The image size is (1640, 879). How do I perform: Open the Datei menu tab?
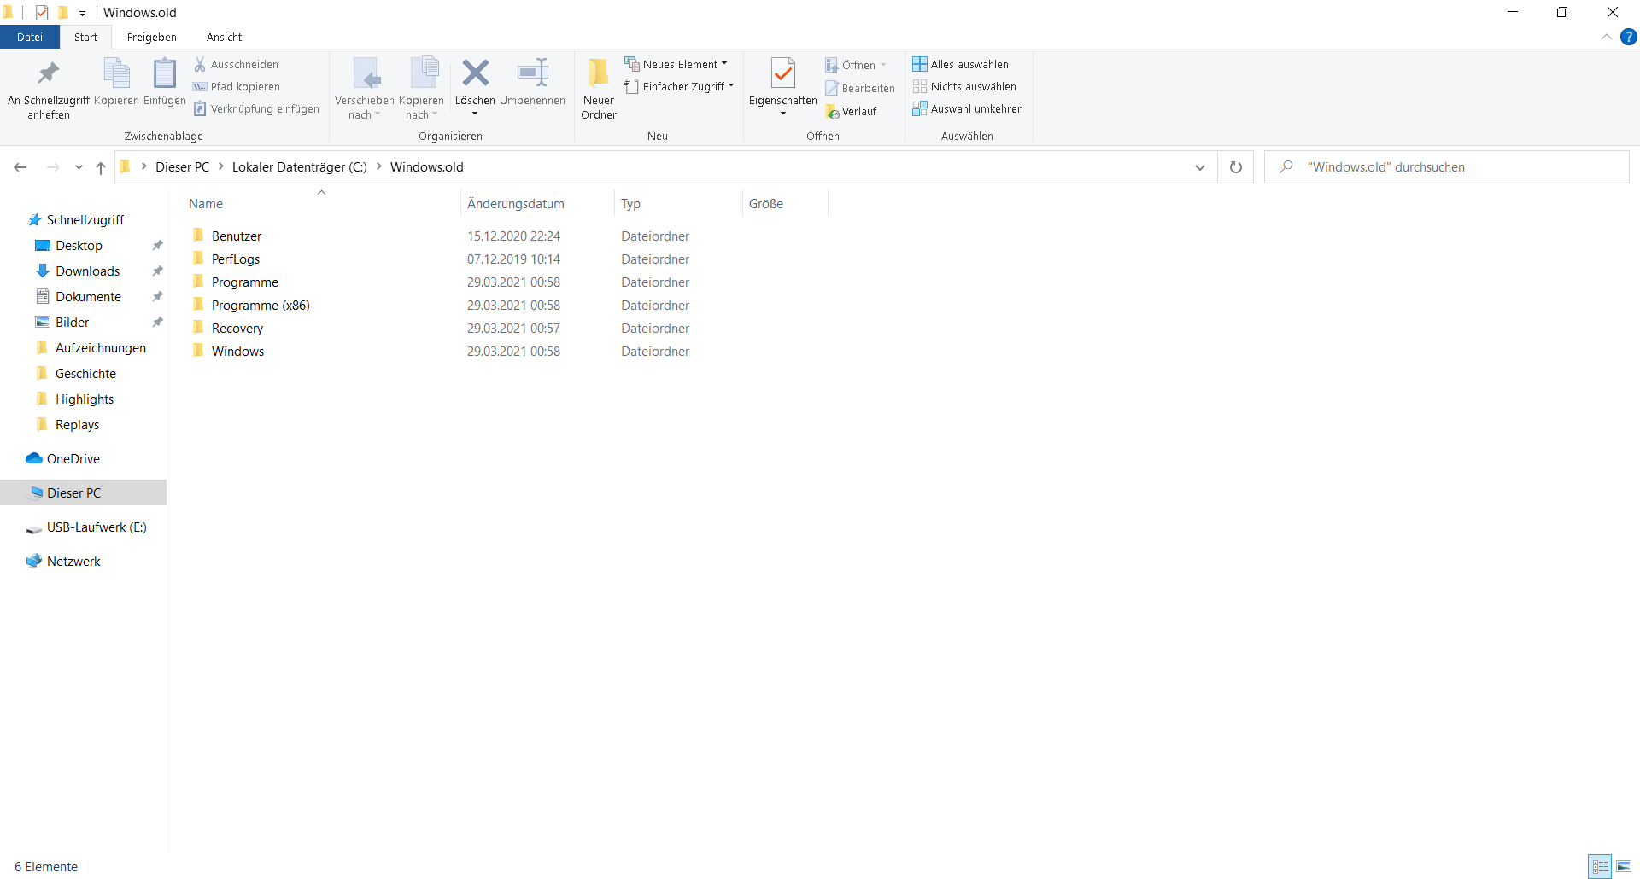(30, 37)
